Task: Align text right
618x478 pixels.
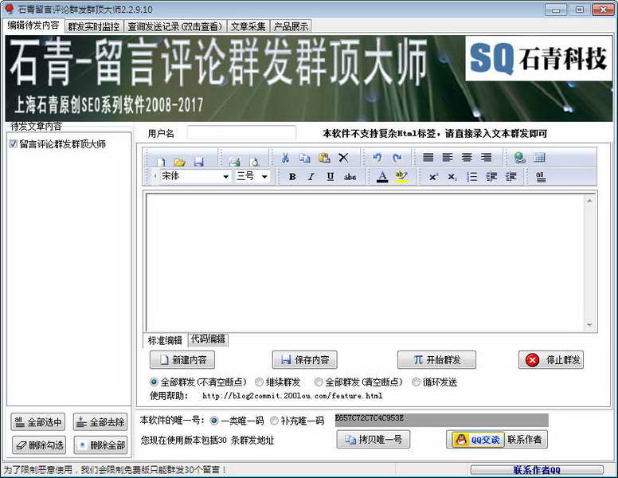Action: click(x=486, y=158)
